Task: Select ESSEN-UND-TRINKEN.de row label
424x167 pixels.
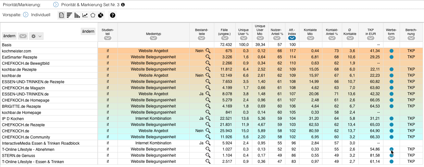Action: click(x=25, y=94)
